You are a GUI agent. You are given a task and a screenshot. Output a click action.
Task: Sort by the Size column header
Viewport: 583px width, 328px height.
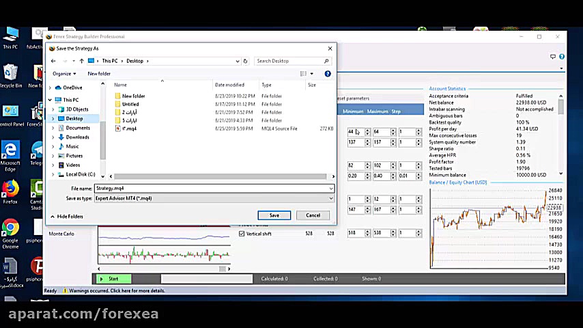(312, 85)
